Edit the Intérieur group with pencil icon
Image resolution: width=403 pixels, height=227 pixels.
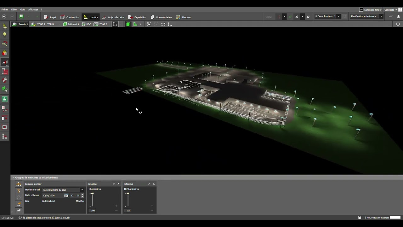tap(114, 184)
